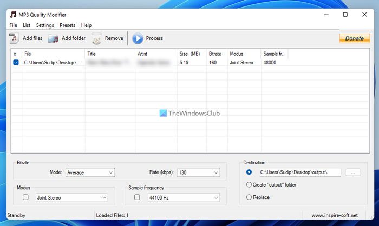Image resolution: width=379 pixels, height=226 pixels.
Task: Click the blue Process play icon
Action: (138, 38)
